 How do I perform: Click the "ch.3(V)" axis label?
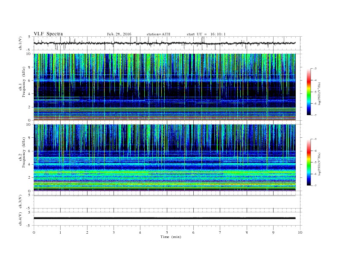coord(20,202)
